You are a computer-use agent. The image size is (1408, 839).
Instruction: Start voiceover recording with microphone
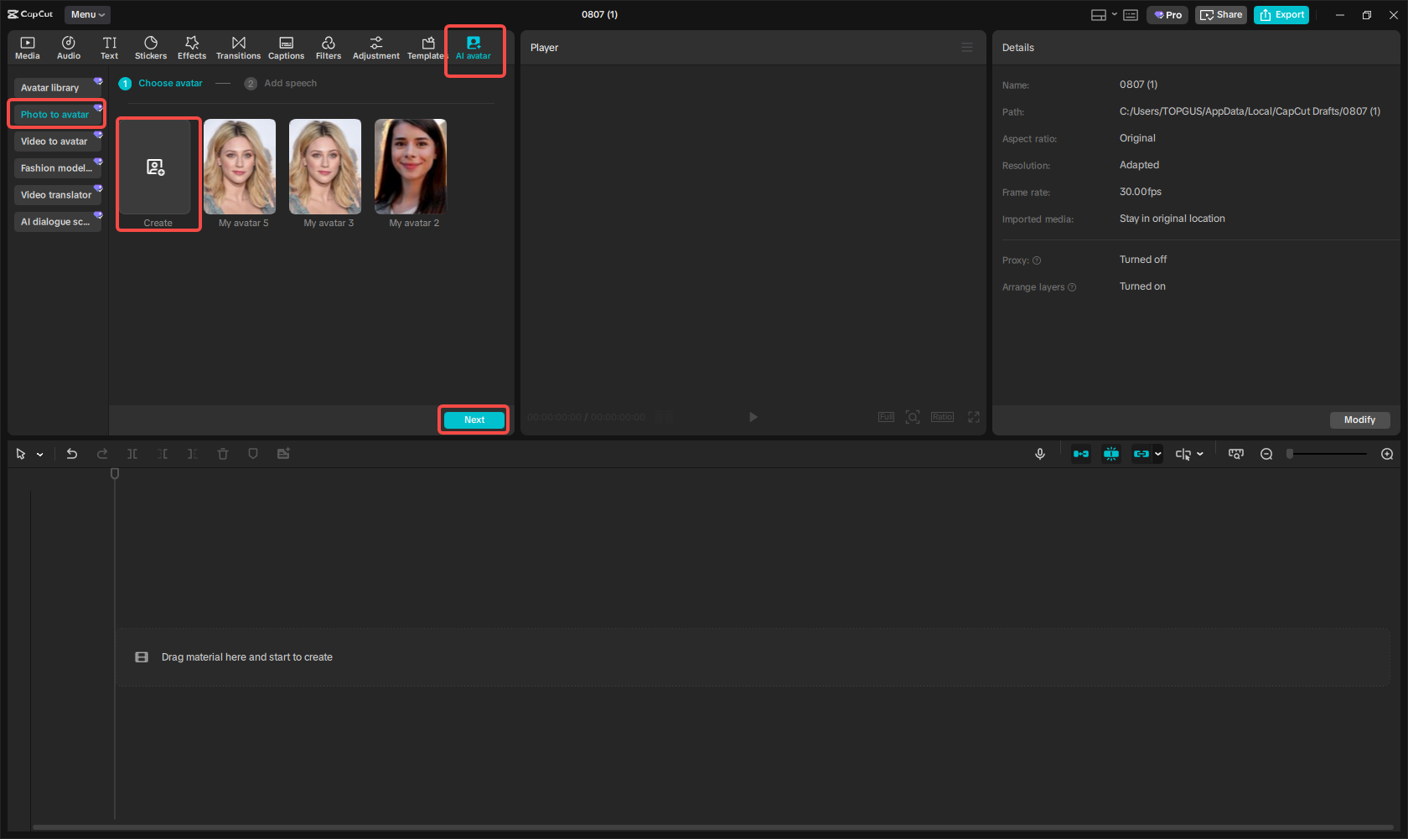tap(1040, 454)
